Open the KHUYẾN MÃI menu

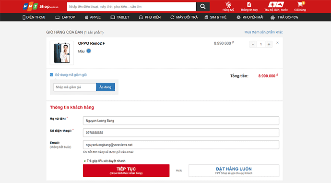[x=250, y=17]
